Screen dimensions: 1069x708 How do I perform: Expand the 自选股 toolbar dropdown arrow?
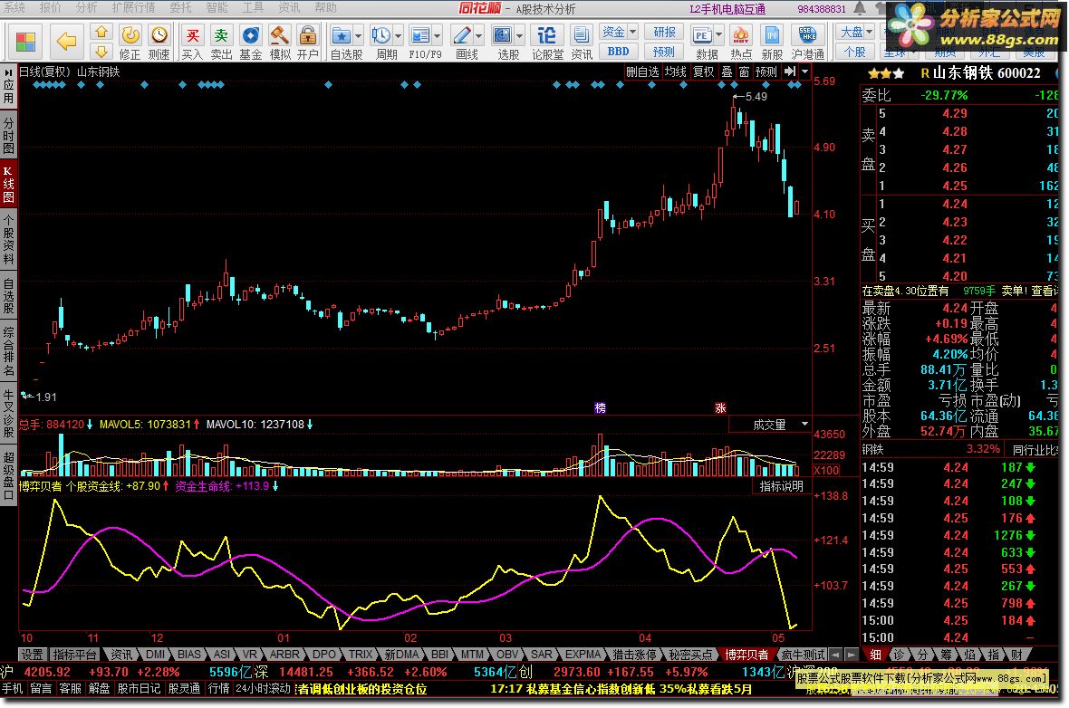pos(358,35)
